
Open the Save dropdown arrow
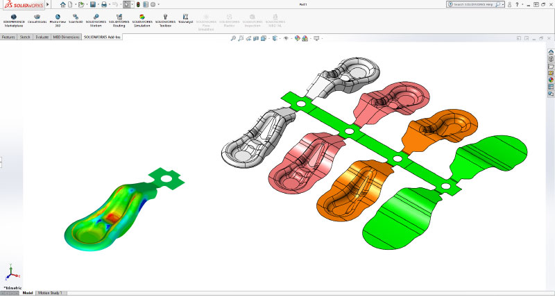coord(98,5)
